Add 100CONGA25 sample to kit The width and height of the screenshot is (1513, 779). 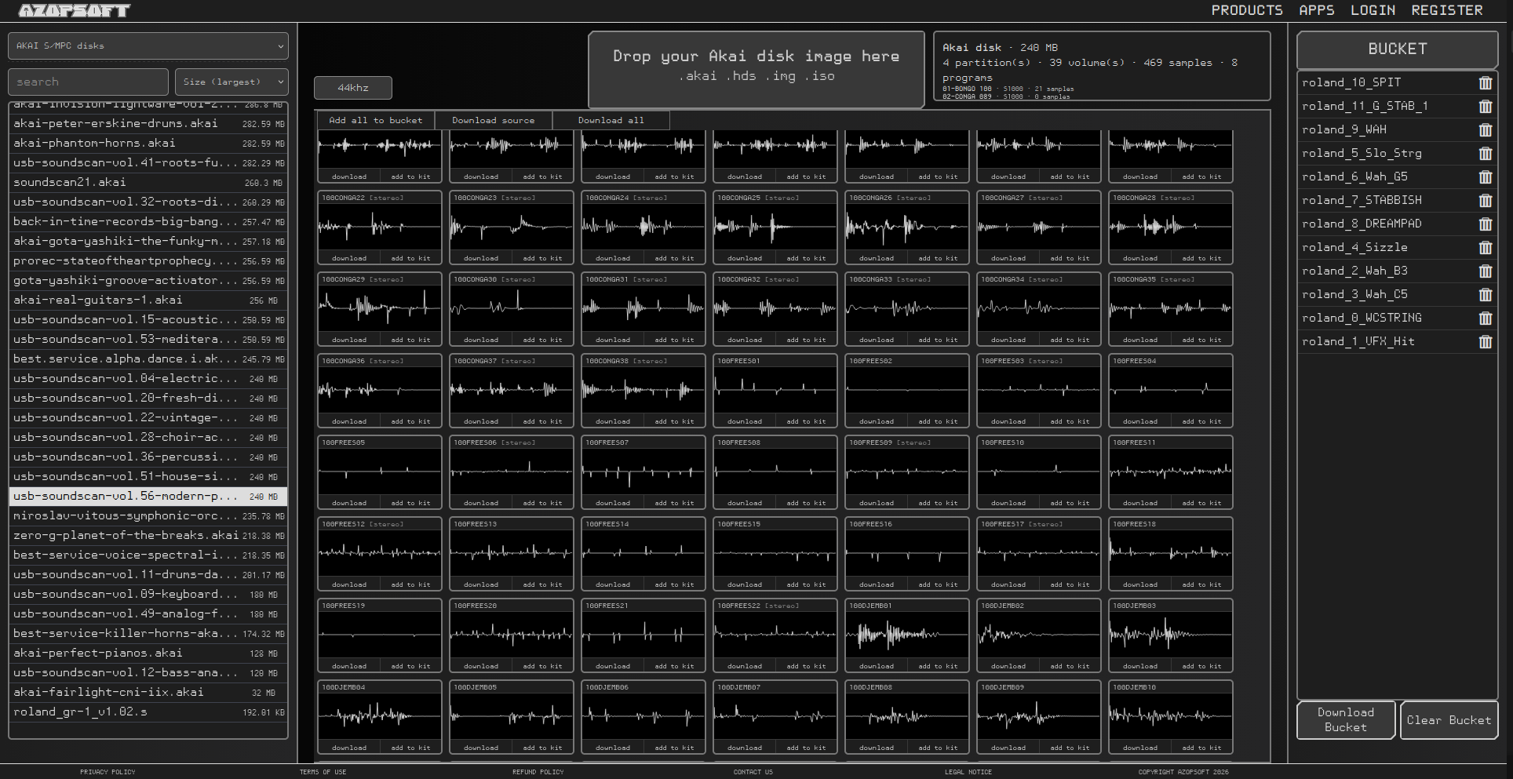[x=806, y=258]
